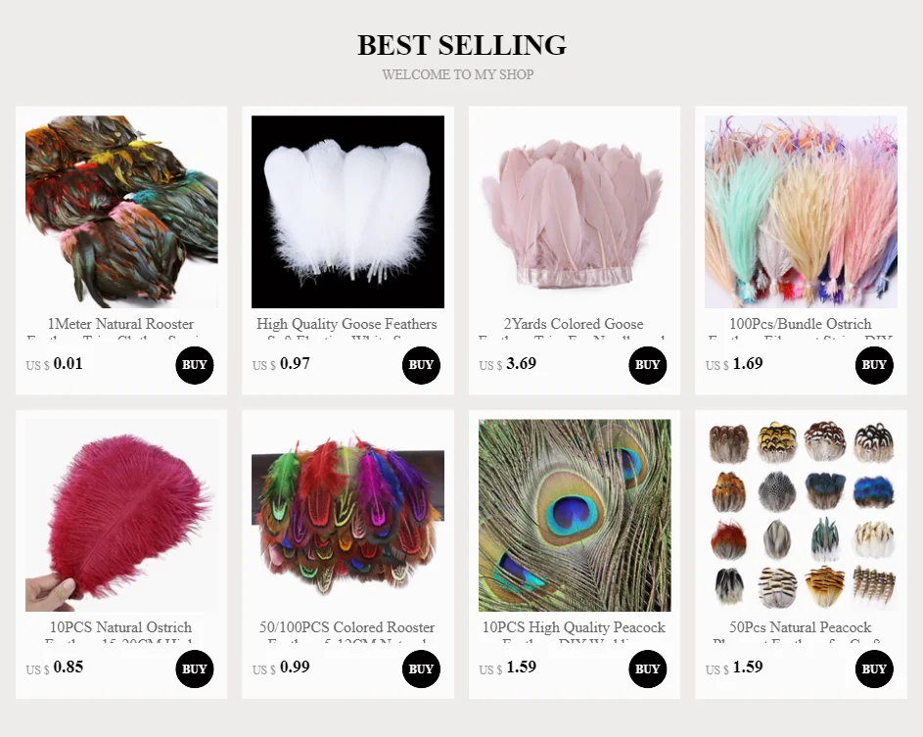Viewport: 923px width, 737px height.
Task: Click BUY for the $0.85 ostrich feather
Action: (194, 668)
